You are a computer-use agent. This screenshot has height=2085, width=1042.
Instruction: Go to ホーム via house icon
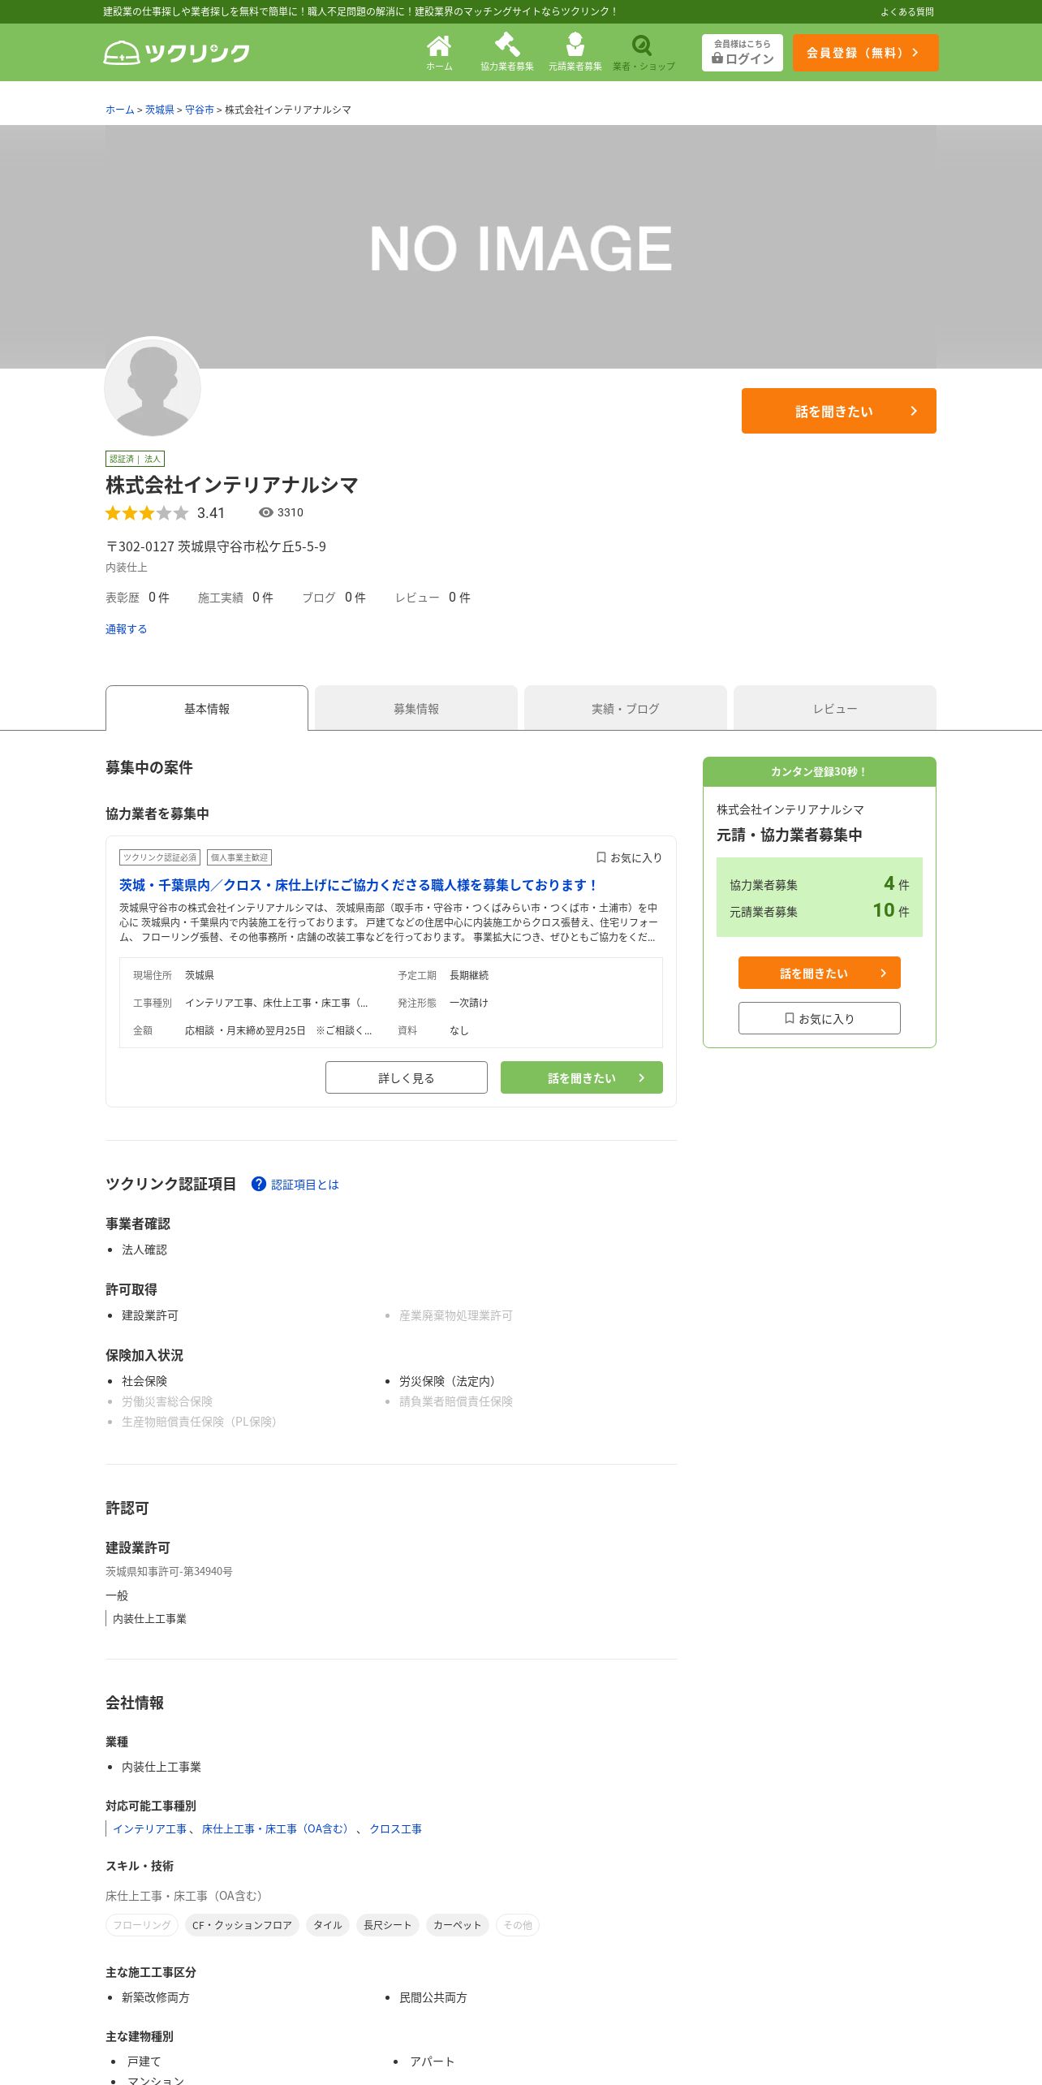click(x=439, y=53)
